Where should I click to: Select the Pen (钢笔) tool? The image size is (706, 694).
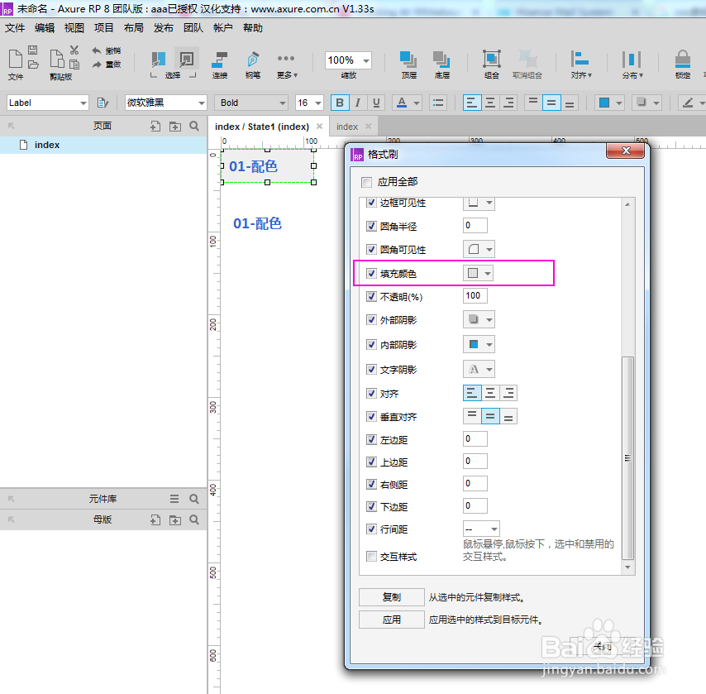pyautogui.click(x=253, y=59)
